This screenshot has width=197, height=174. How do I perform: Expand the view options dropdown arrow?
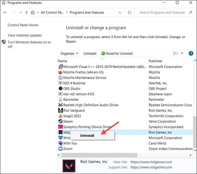click(182, 53)
